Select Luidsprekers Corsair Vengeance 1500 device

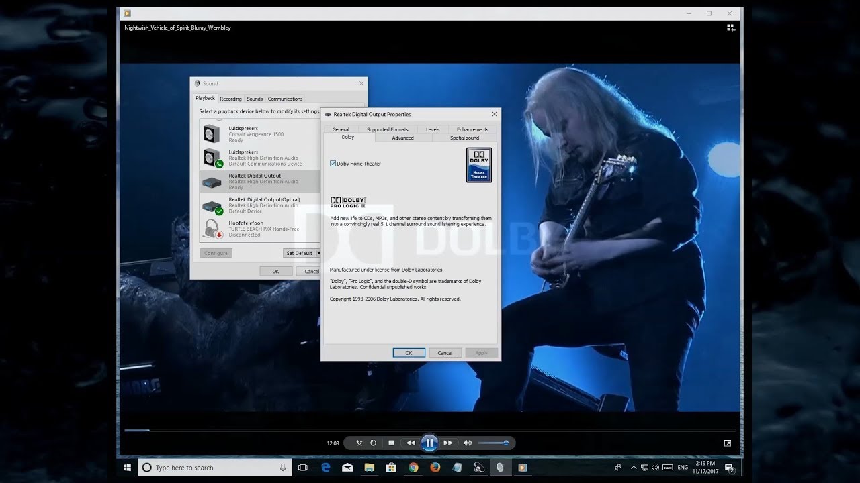tap(260, 134)
